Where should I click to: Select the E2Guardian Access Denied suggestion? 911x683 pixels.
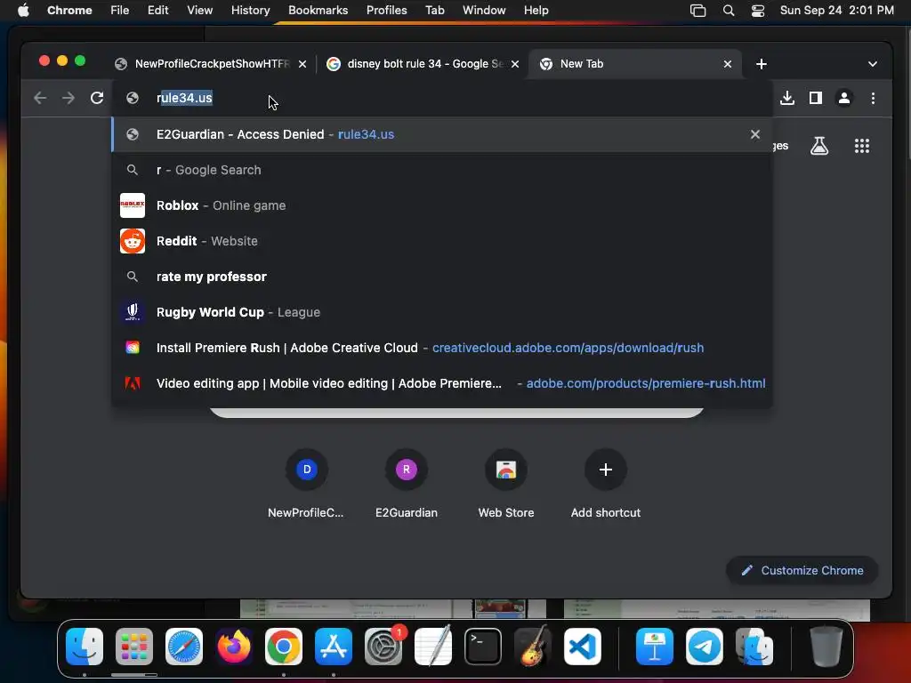tap(441, 134)
